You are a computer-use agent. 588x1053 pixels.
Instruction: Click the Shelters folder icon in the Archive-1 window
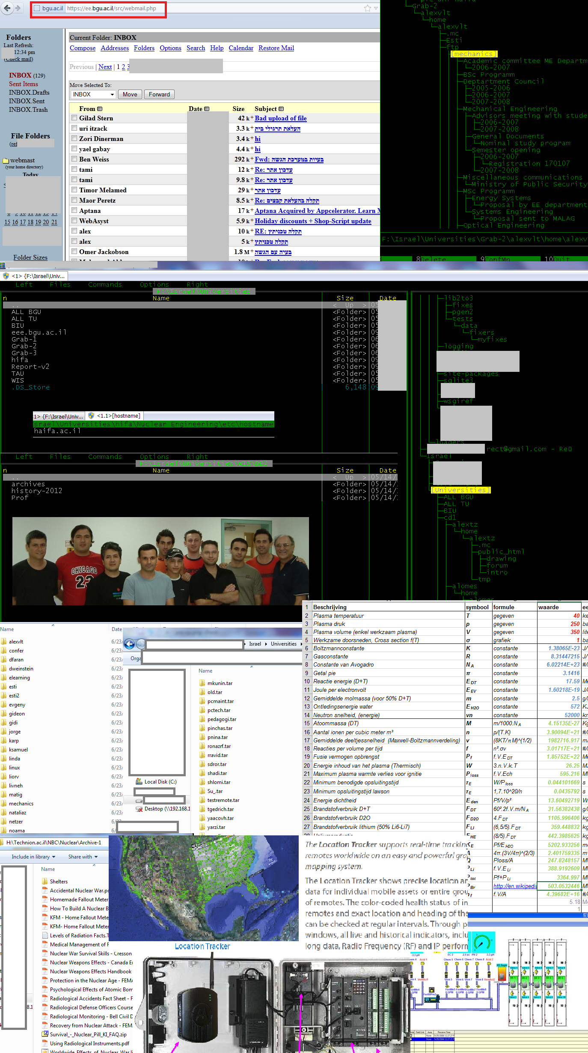coord(45,881)
